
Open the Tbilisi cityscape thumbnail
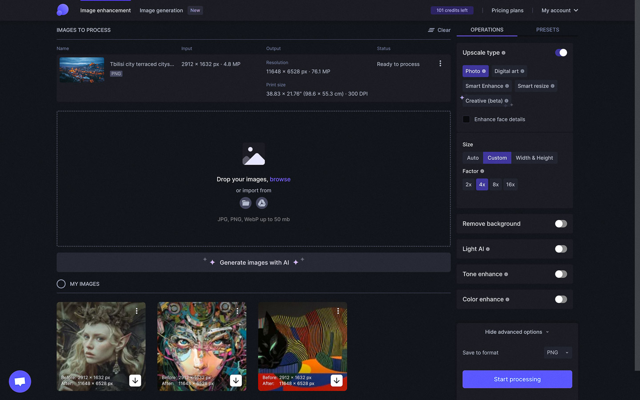coord(82,70)
